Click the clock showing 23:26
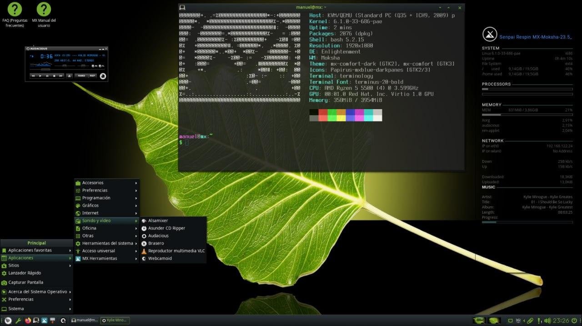 [561, 321]
